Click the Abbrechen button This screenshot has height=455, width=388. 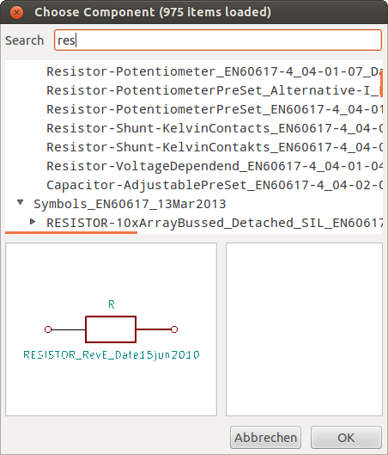265,437
